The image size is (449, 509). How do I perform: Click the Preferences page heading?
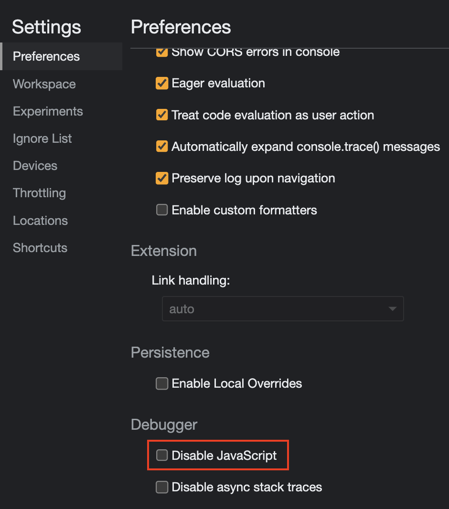coord(181,27)
